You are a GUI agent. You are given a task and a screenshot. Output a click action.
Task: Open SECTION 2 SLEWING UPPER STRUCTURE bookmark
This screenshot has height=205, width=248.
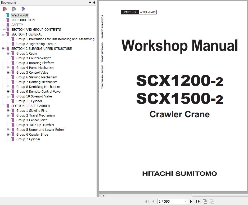[x=42, y=48]
